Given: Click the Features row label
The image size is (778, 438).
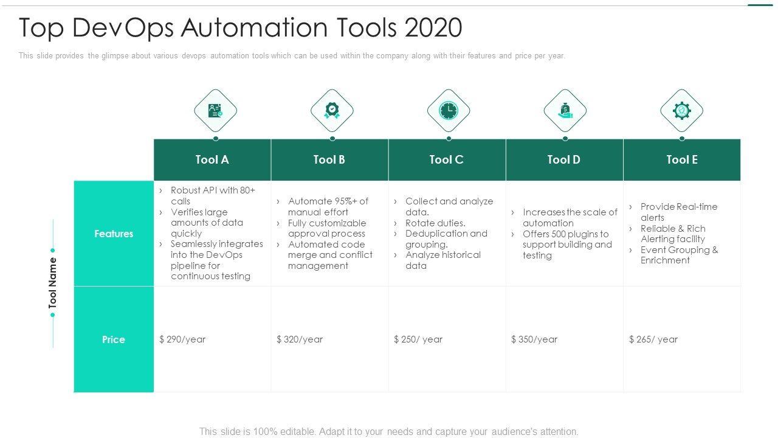Looking at the screenshot, I should tap(114, 234).
